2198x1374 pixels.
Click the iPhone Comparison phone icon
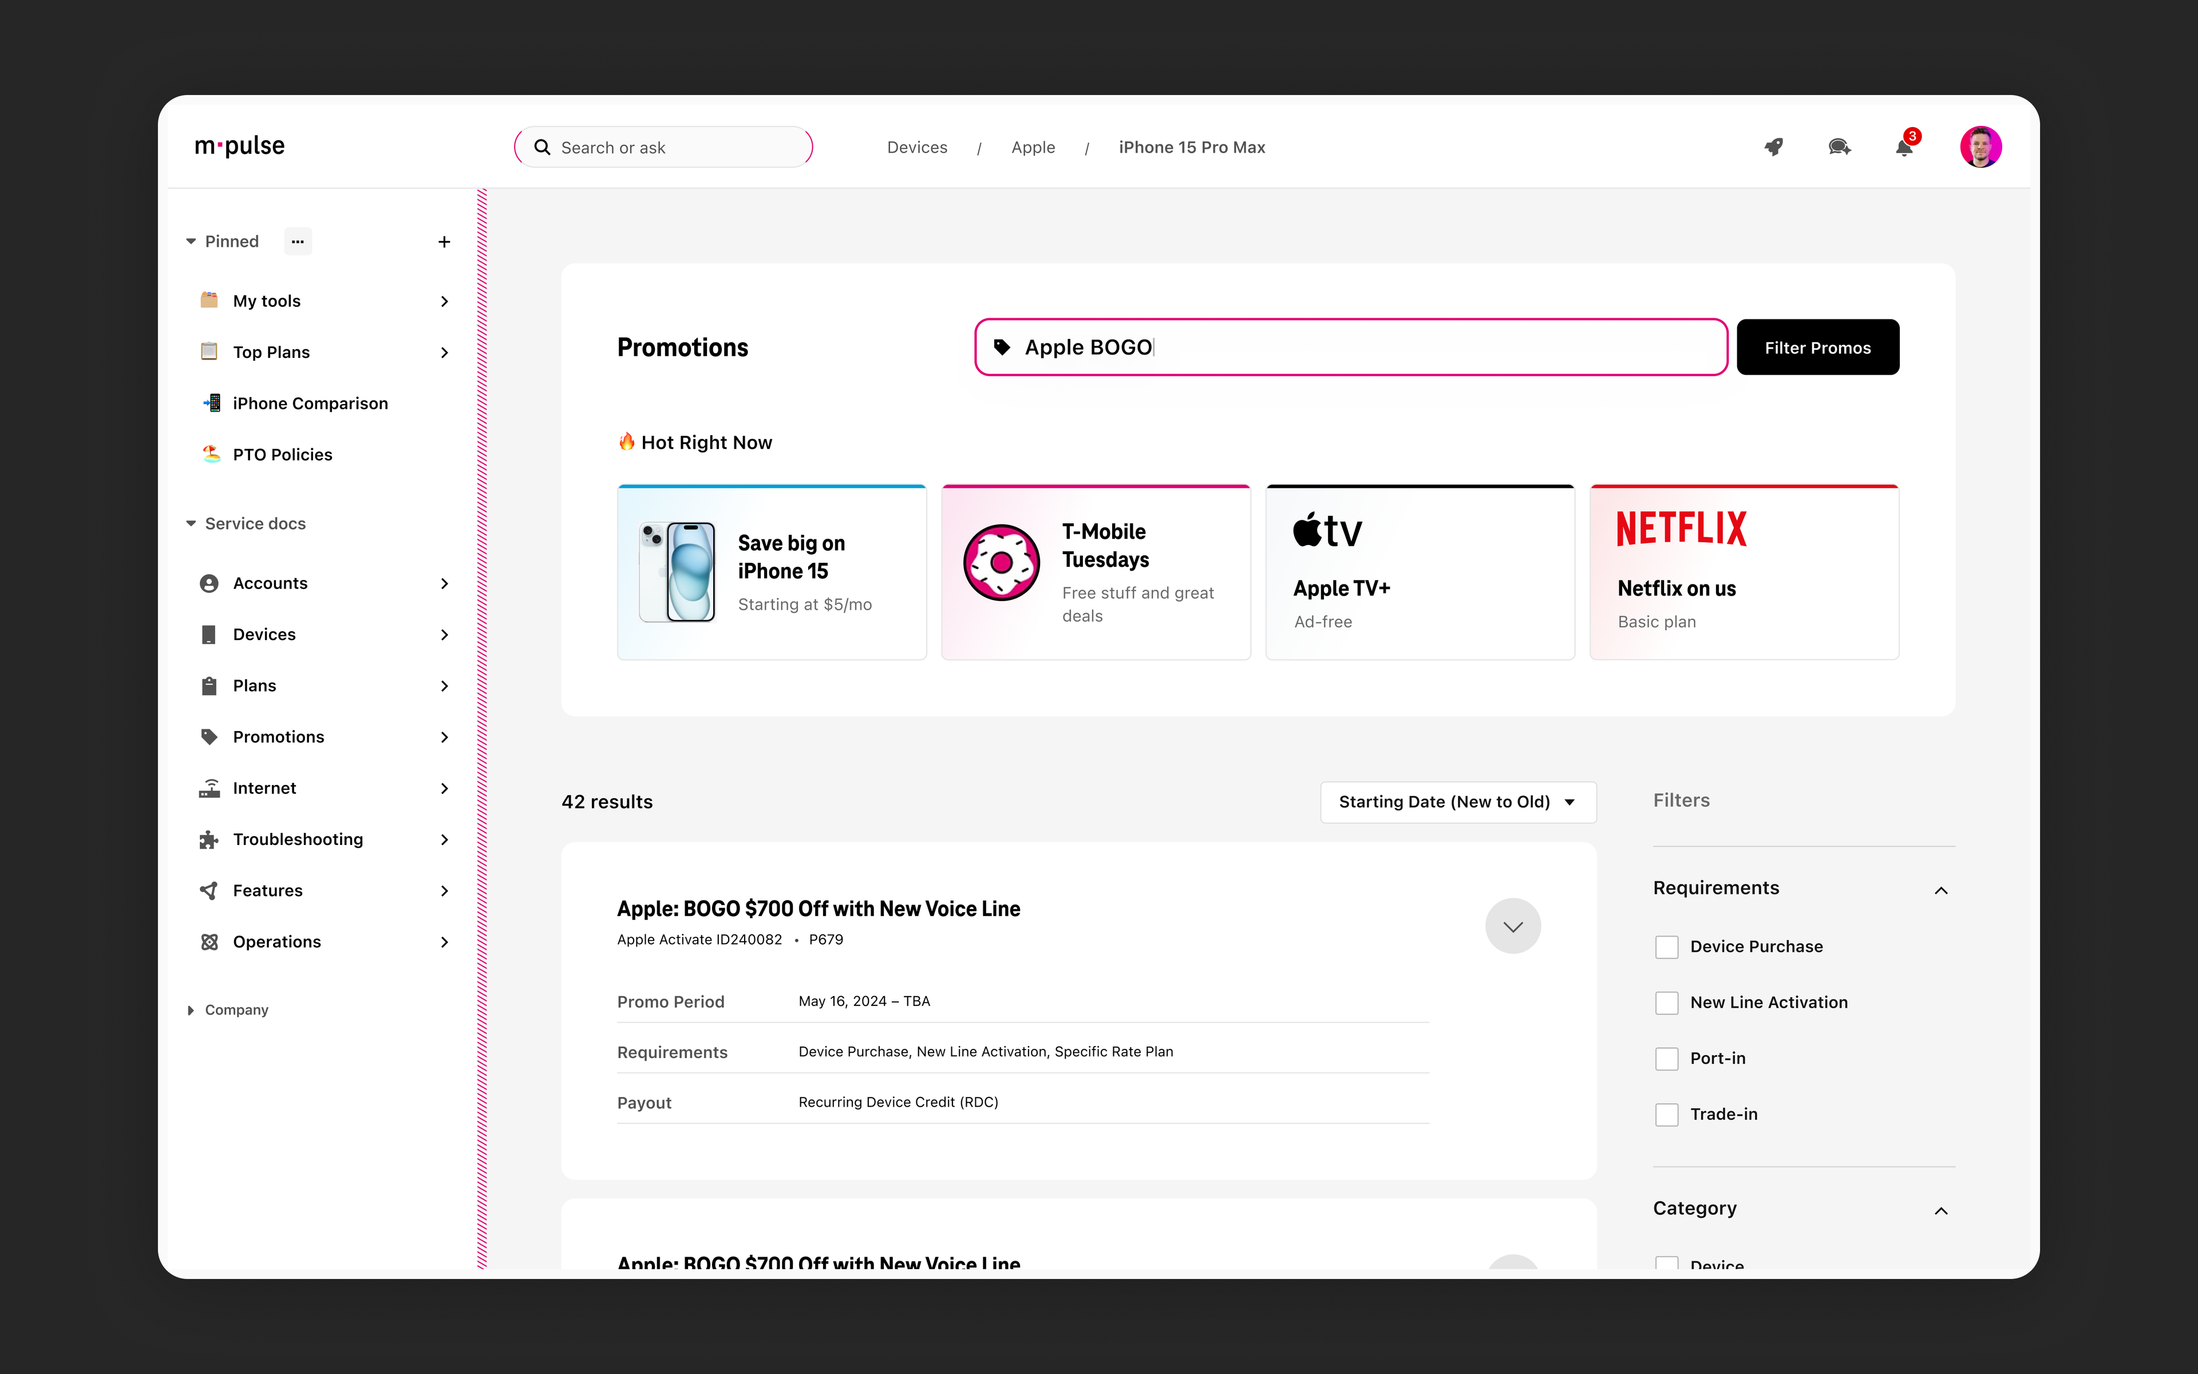[211, 402]
